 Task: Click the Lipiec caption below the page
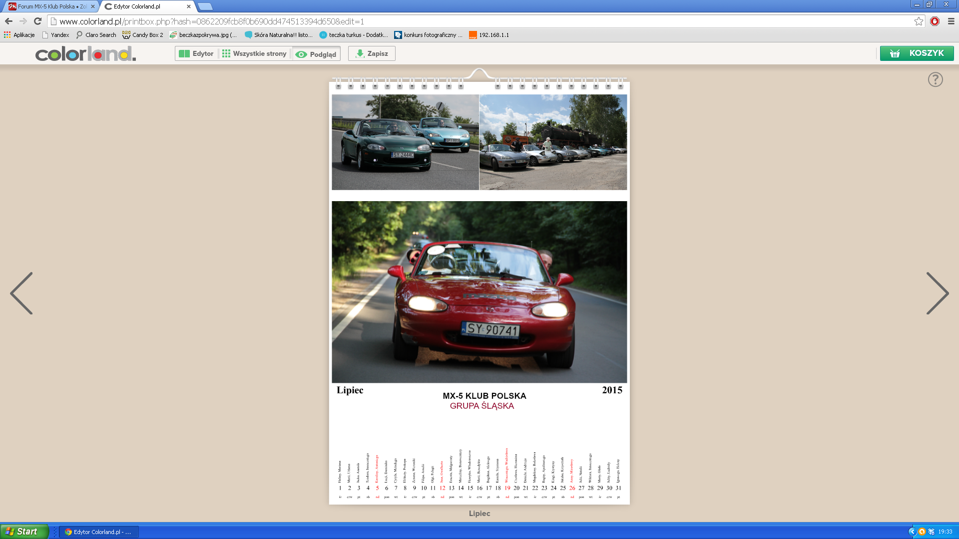479,513
